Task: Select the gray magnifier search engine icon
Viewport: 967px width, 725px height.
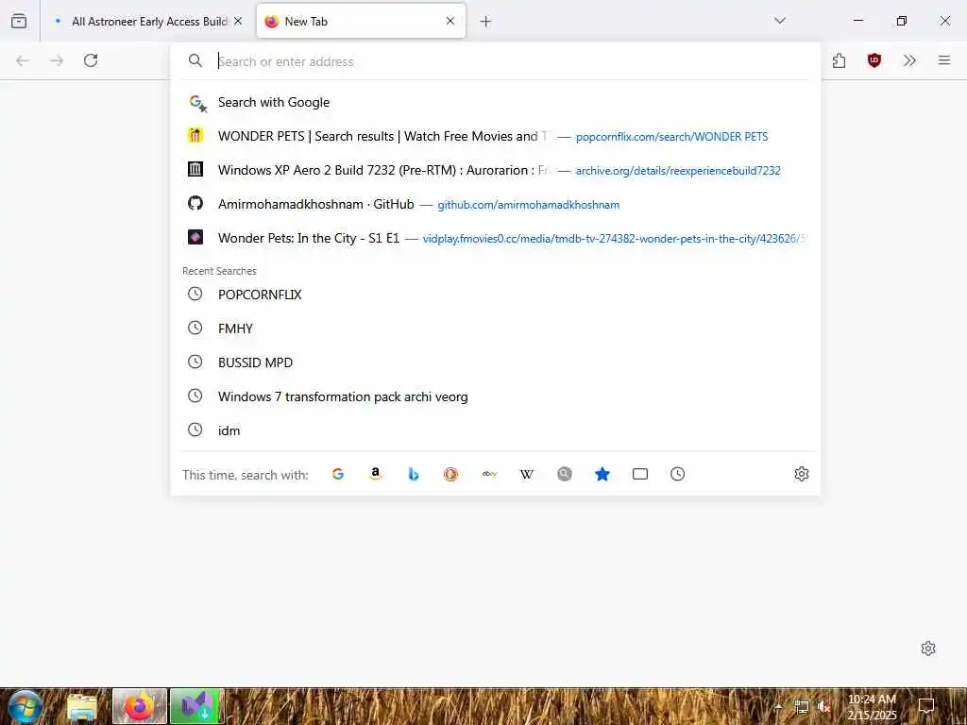Action: coord(565,474)
